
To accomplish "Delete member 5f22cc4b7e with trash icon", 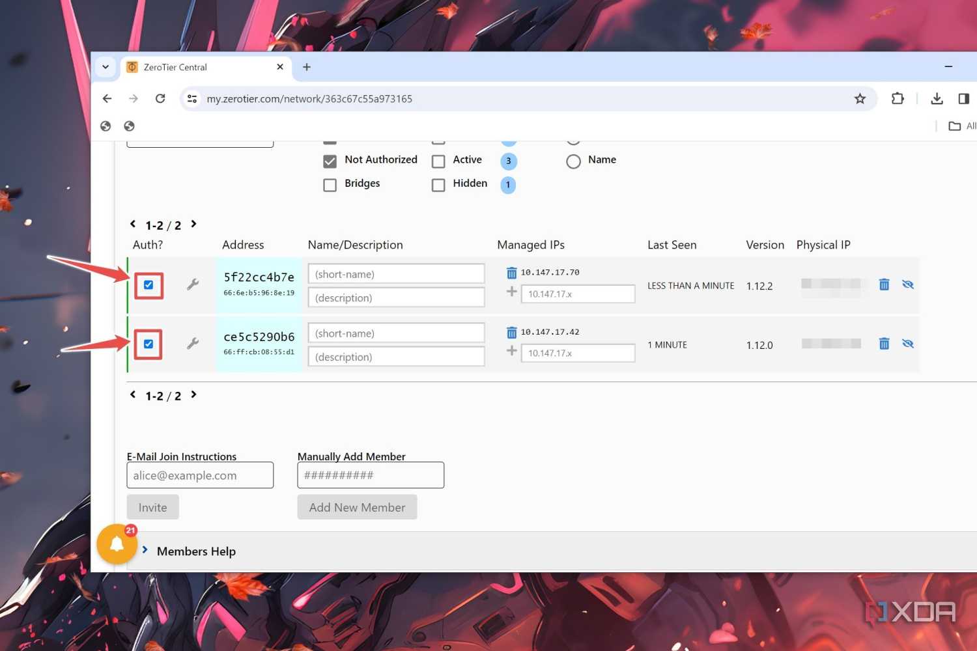I will [x=884, y=284].
